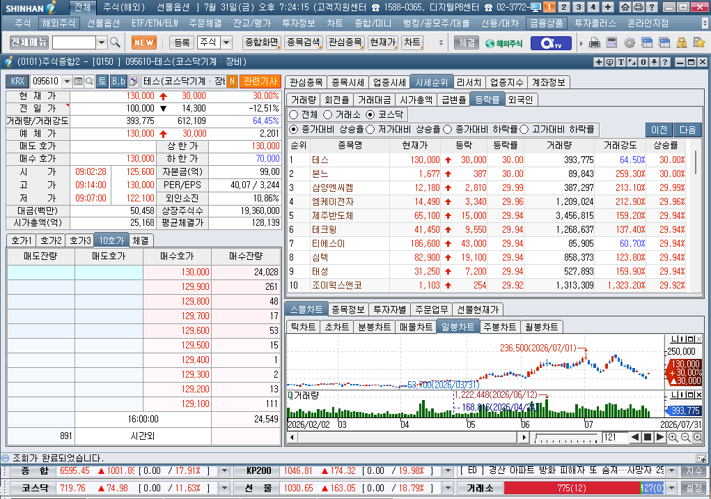Zoom in the chart with magnifier plus
The width and height of the screenshot is (711, 499).
point(673,437)
